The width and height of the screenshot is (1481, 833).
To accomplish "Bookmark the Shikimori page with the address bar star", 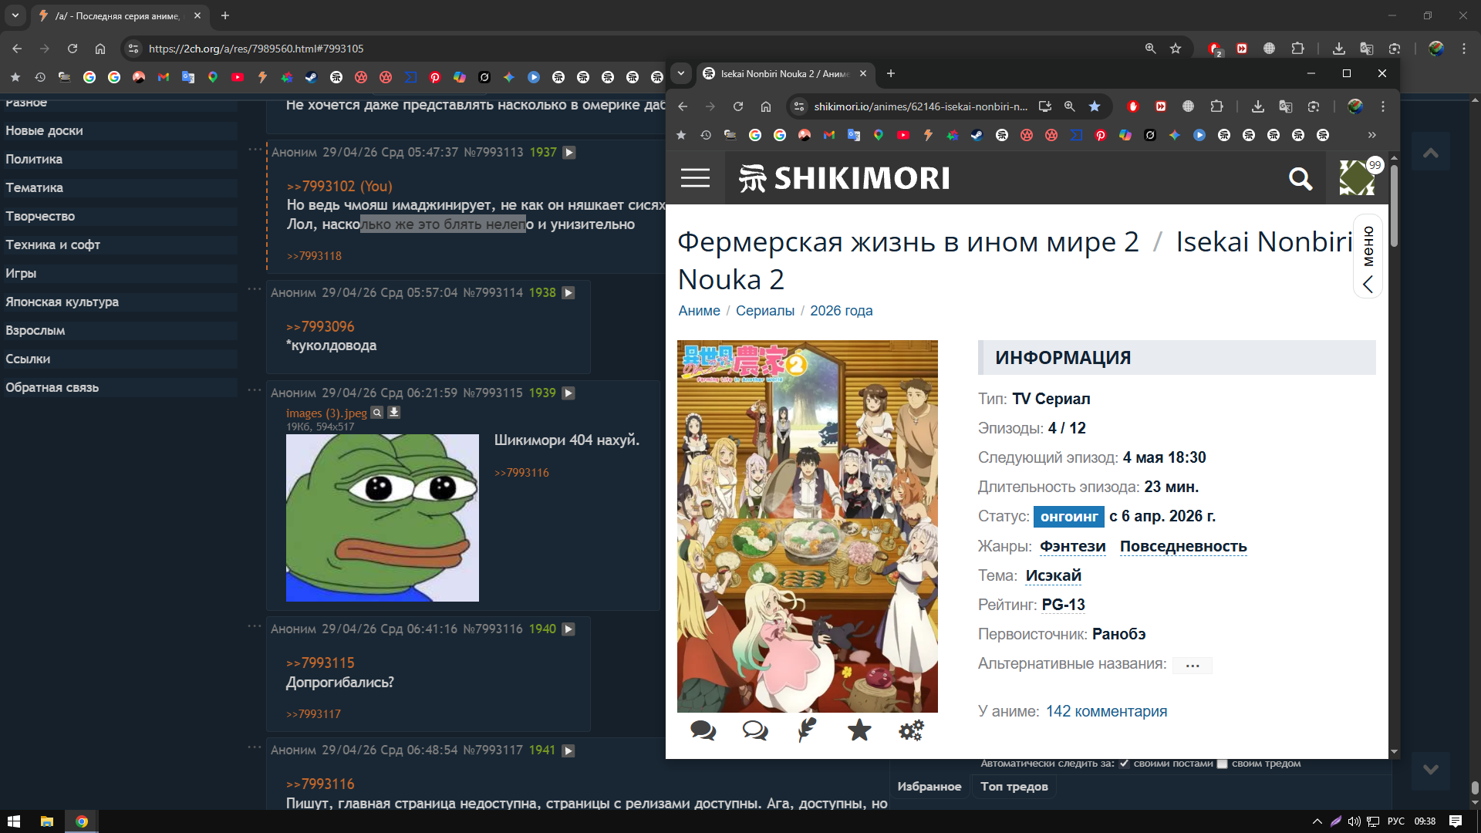I will tap(1095, 106).
